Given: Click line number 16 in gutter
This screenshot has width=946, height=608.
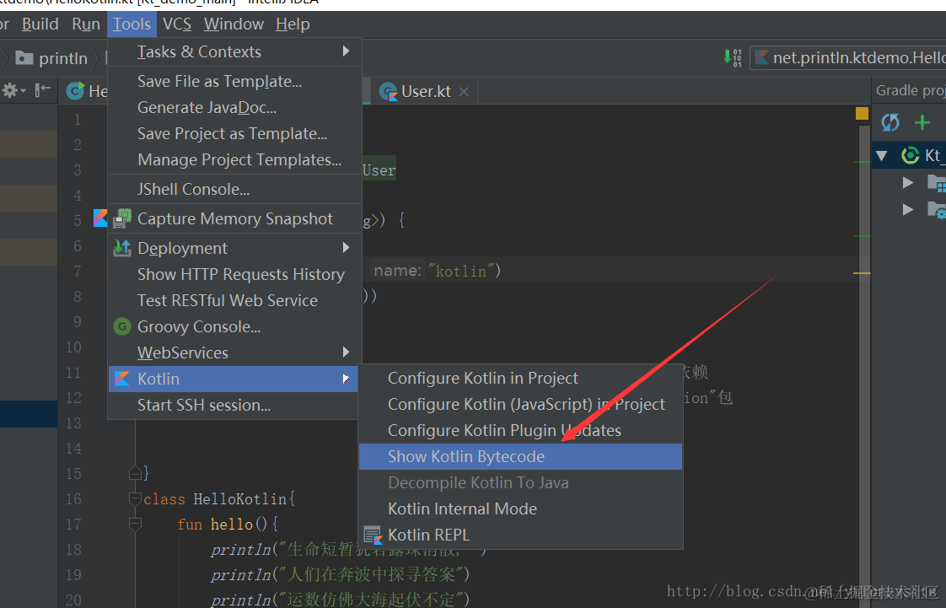Looking at the screenshot, I should tap(73, 499).
